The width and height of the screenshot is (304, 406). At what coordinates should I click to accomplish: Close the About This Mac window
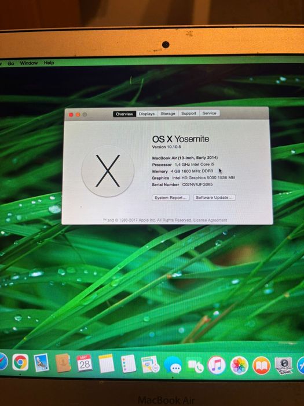click(x=71, y=115)
